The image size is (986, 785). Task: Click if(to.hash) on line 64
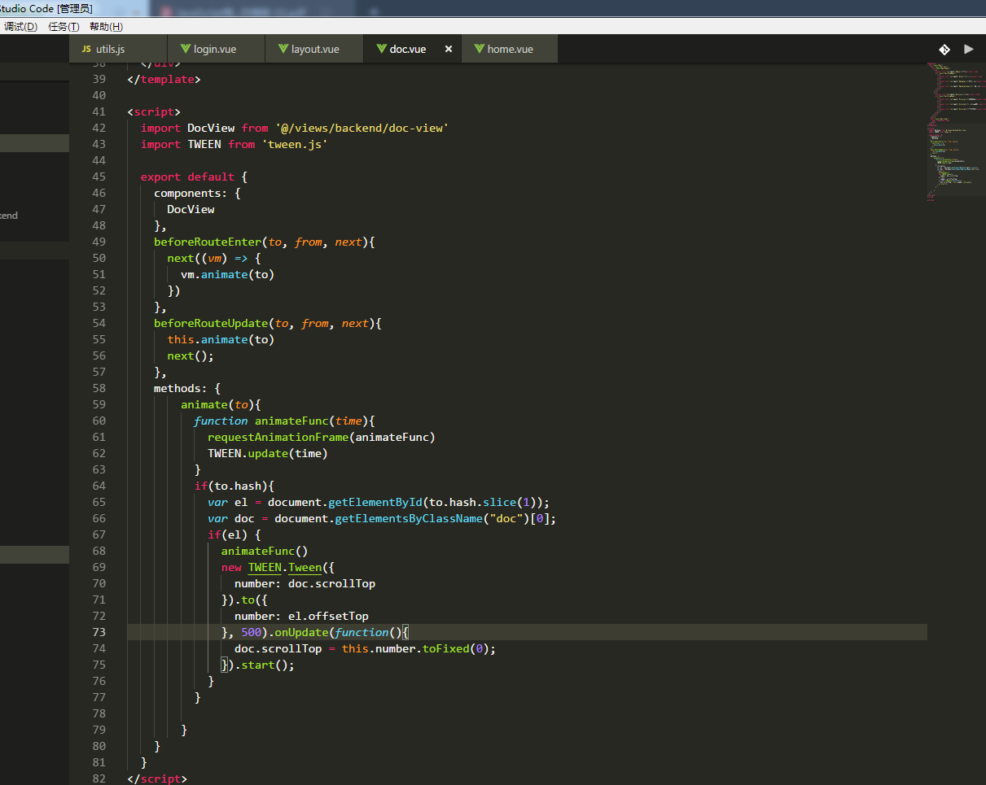point(230,486)
